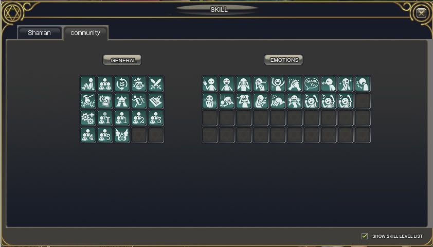
Task: Click the dance 3 emotion icon
Action: click(x=346, y=101)
